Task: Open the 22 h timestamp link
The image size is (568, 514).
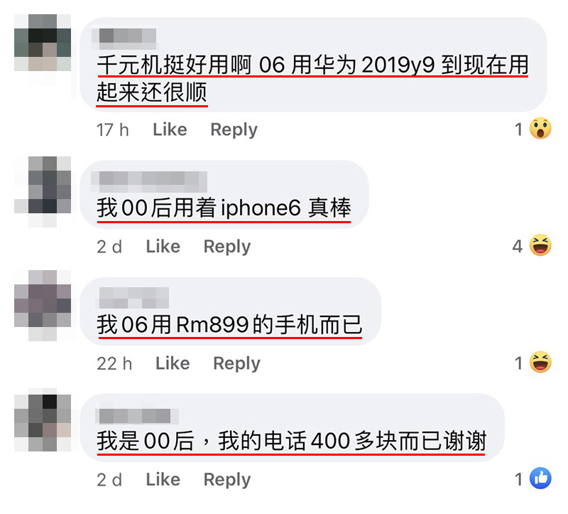Action: click(x=114, y=363)
